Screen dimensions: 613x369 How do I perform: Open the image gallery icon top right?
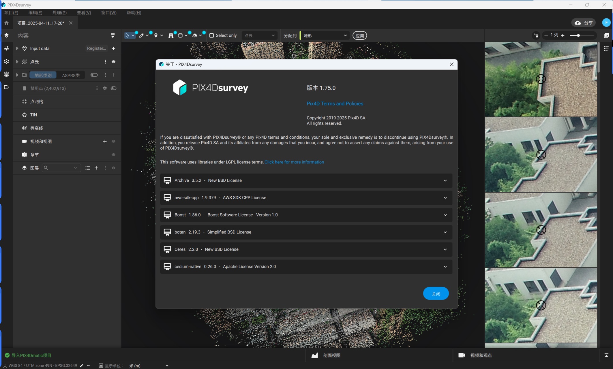606,35
